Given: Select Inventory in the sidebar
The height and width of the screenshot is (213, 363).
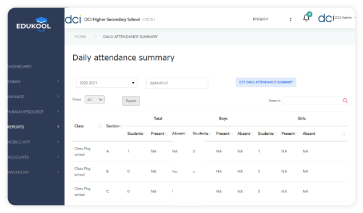Looking at the screenshot, I should click(18, 172).
